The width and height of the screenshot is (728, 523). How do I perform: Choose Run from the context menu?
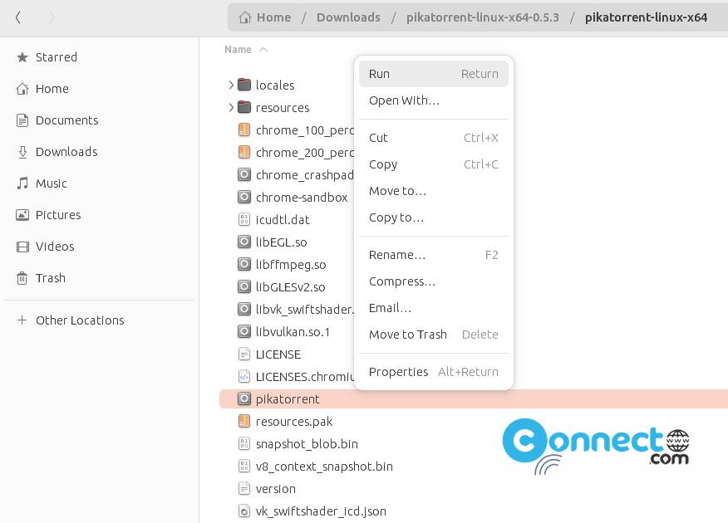click(434, 74)
